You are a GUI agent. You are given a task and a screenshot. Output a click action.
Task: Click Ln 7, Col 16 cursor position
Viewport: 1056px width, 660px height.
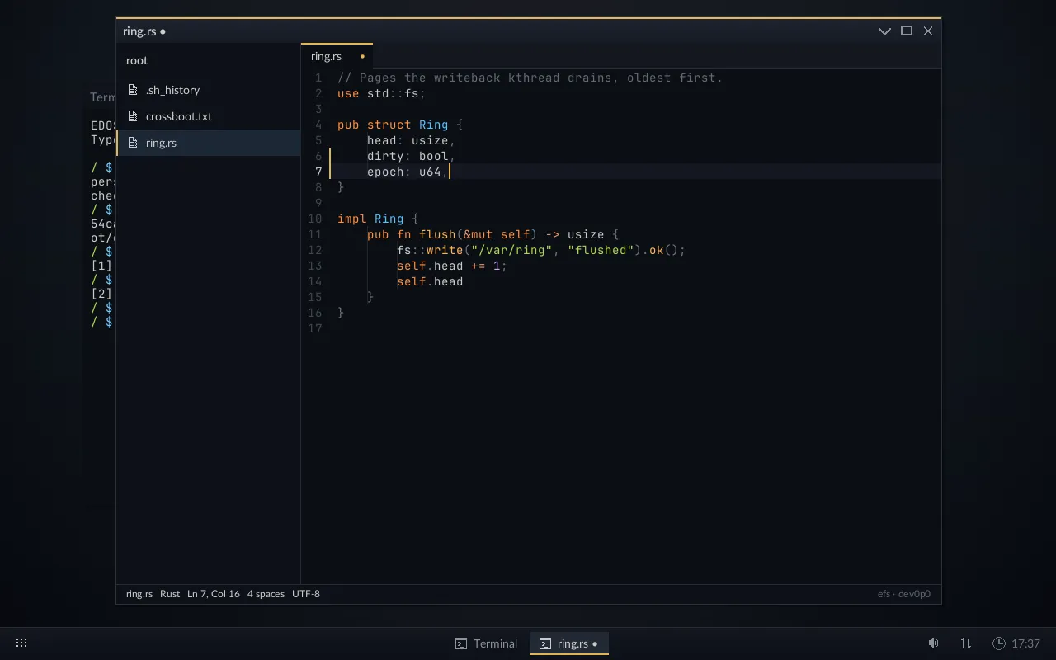[x=214, y=594]
